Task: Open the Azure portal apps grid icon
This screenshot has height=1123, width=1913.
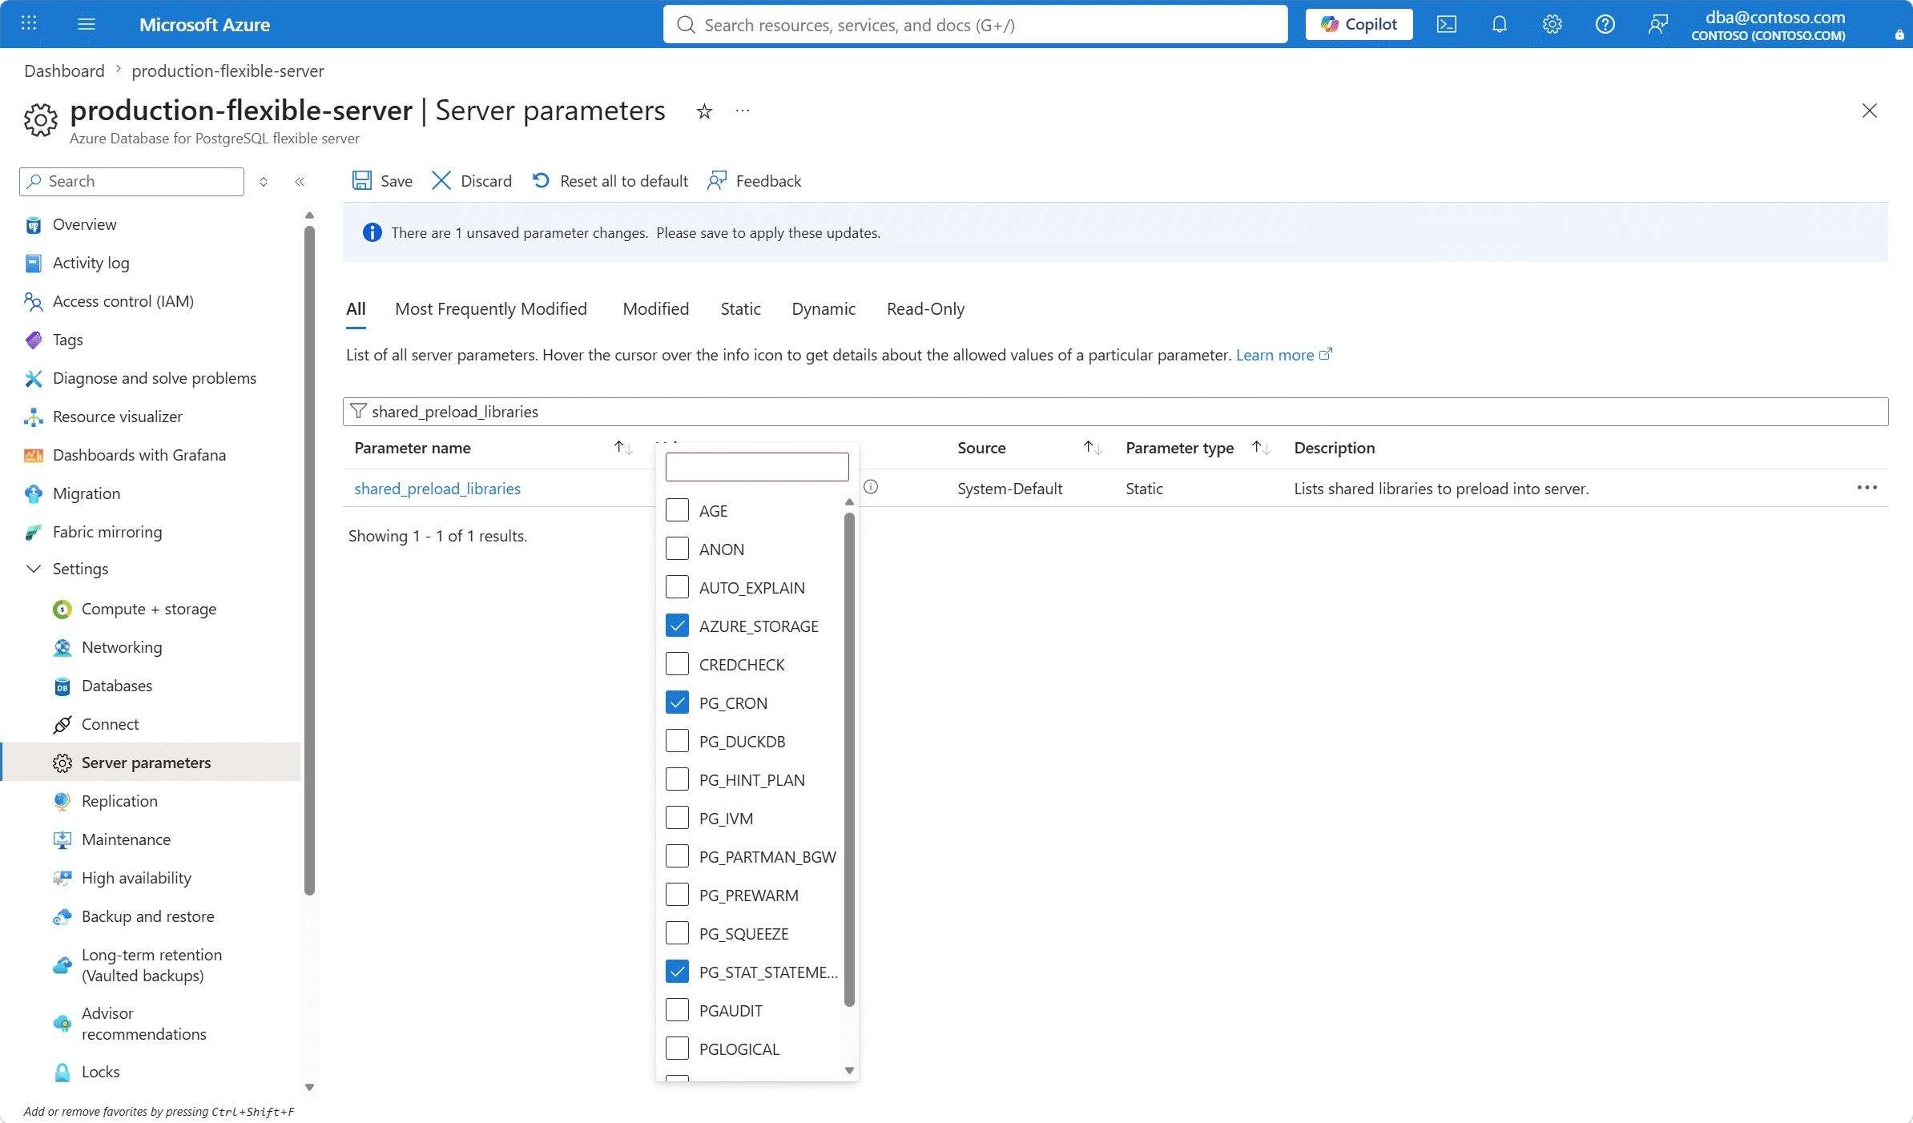Action: coord(29,24)
